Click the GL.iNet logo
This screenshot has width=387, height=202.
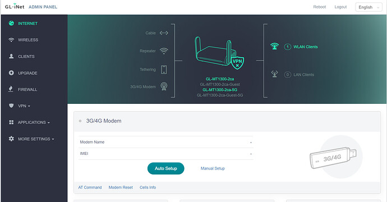[15, 7]
